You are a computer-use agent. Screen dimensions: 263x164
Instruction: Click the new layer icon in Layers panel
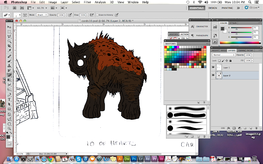pyautogui.click(x=251, y=128)
